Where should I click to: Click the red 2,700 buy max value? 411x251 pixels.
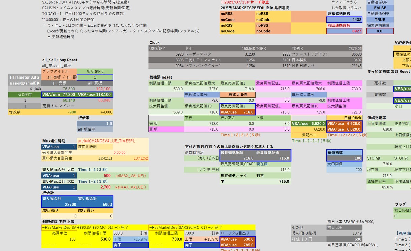95,187
